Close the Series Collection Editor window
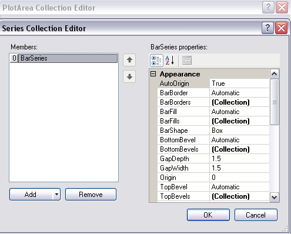This screenshot has height=234, width=291. click(x=282, y=28)
